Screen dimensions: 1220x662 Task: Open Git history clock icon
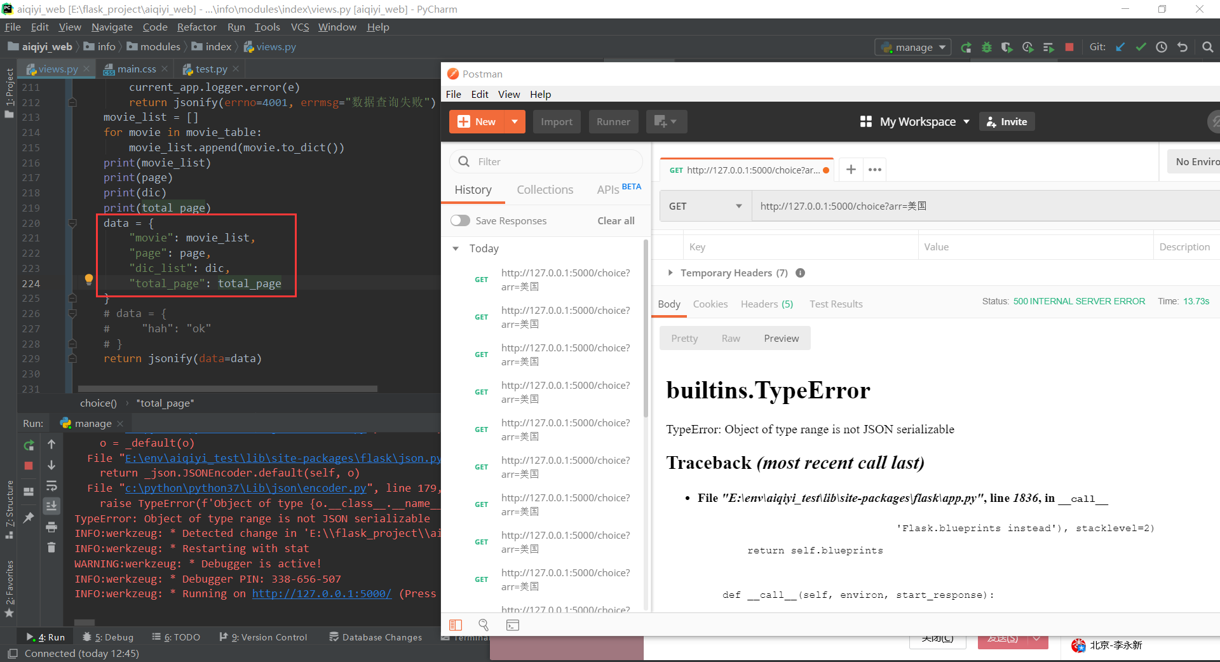[1162, 47]
